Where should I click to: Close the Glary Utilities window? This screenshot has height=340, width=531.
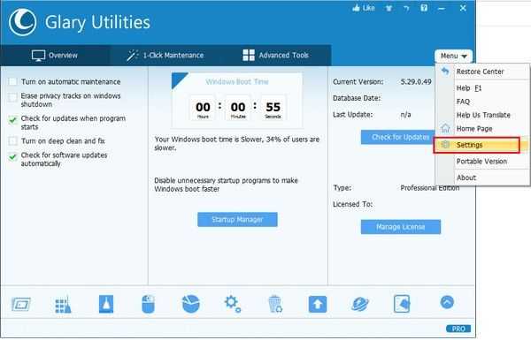(x=463, y=8)
